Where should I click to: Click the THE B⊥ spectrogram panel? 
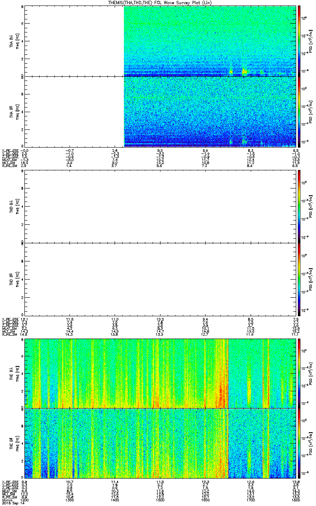click(x=160, y=373)
